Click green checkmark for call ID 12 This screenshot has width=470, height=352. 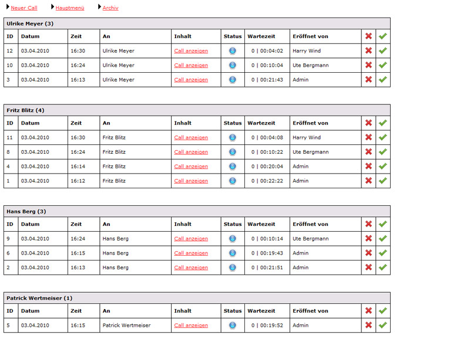pyautogui.click(x=383, y=50)
